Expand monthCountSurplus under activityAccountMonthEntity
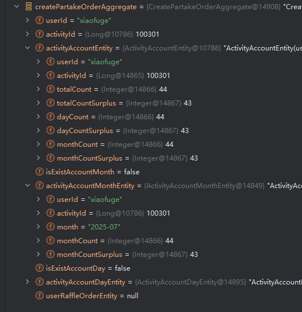 coord(38,254)
